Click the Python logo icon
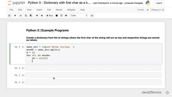 pyautogui.click(x=148, y=3)
